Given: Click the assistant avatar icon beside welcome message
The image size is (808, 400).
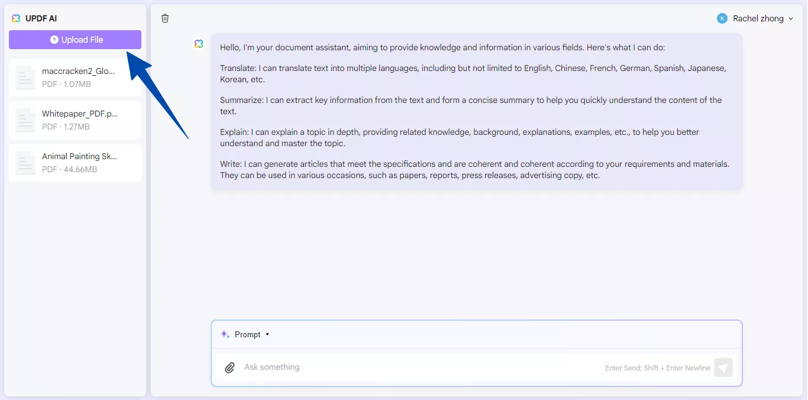Looking at the screenshot, I should coord(198,43).
